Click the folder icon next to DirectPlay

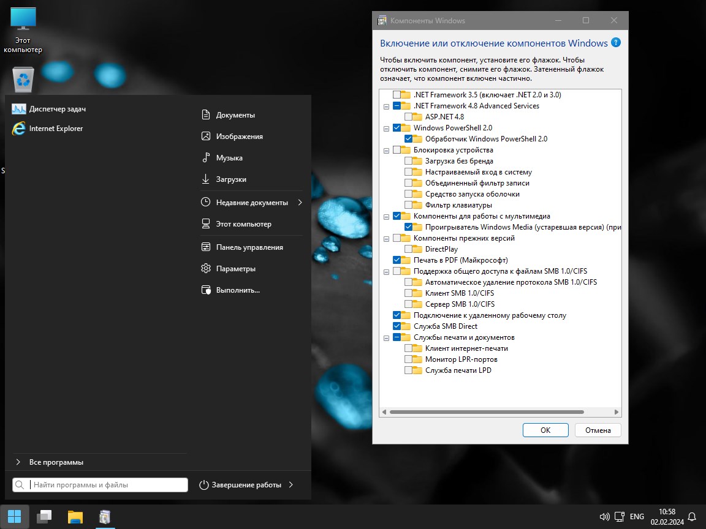[x=417, y=249]
